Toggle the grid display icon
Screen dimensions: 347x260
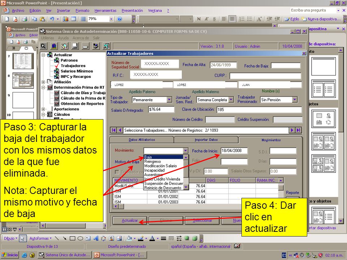point(83,19)
